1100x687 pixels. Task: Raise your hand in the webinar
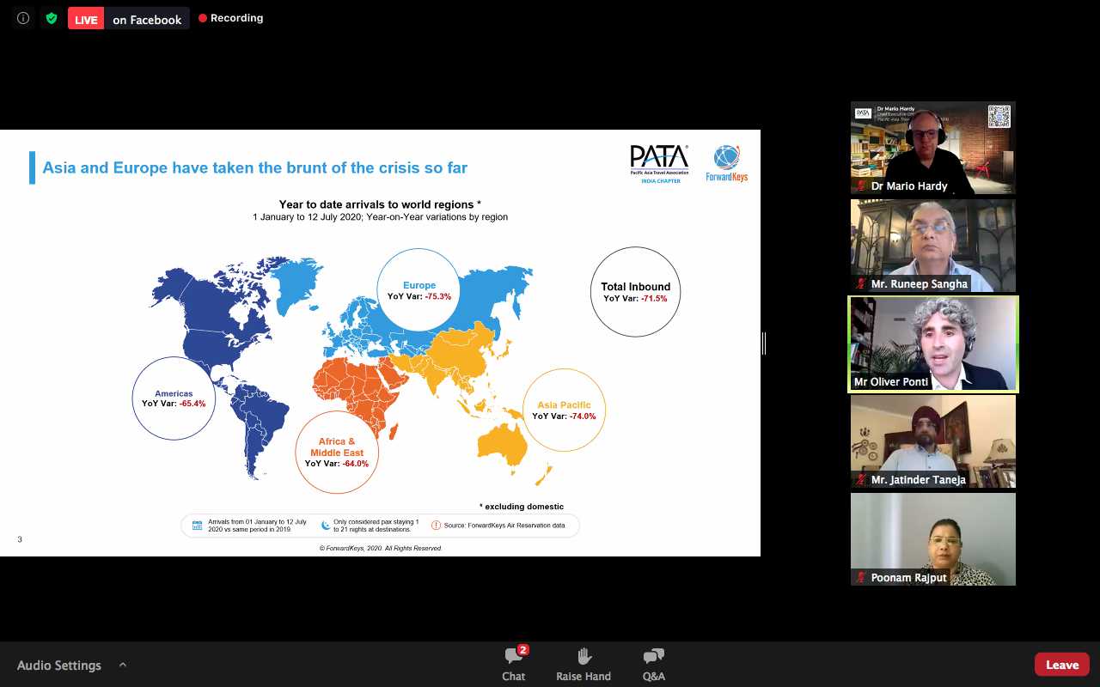[584, 664]
